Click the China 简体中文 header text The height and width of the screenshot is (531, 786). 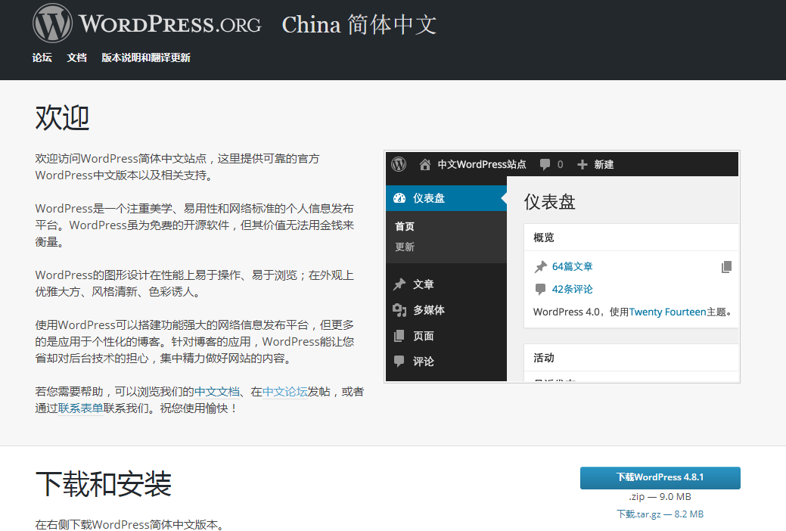[x=359, y=24]
